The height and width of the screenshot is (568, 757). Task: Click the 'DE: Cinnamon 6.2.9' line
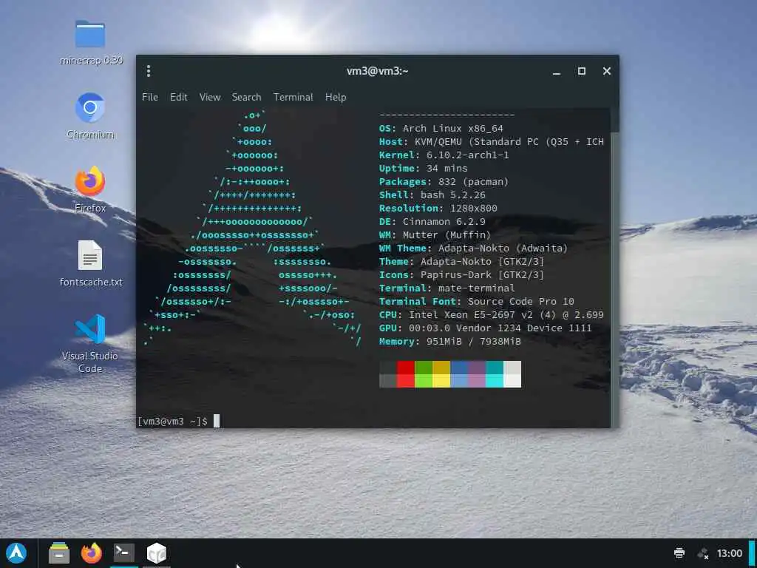432,221
